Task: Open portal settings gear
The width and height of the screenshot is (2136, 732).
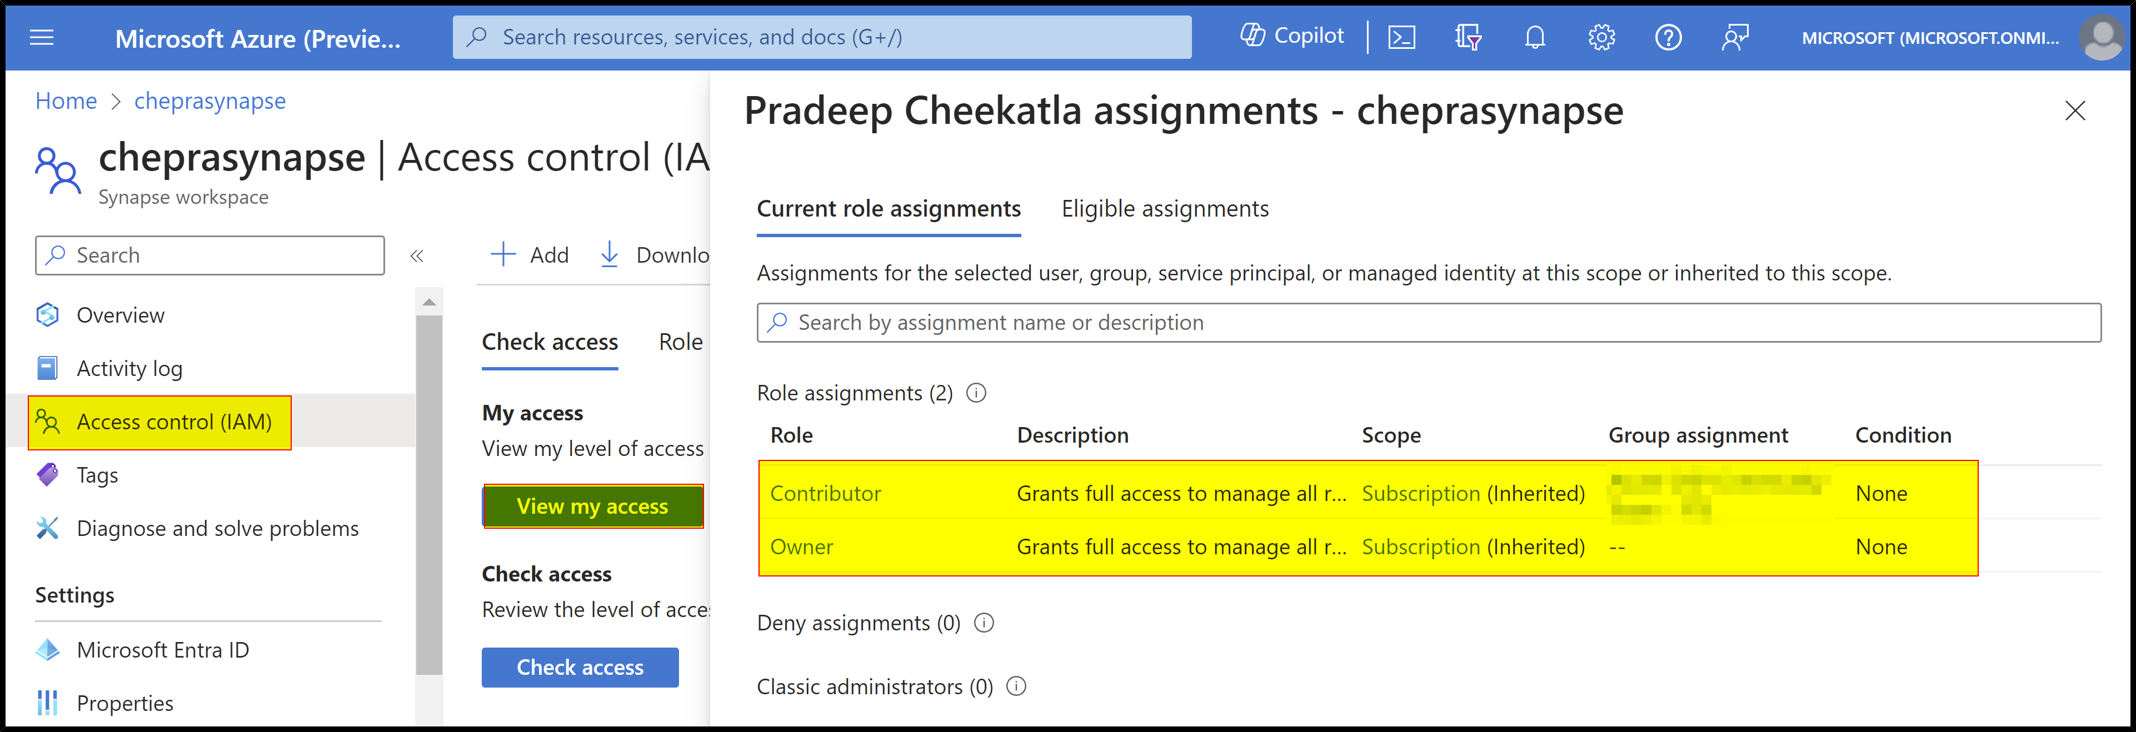Action: click(1601, 37)
